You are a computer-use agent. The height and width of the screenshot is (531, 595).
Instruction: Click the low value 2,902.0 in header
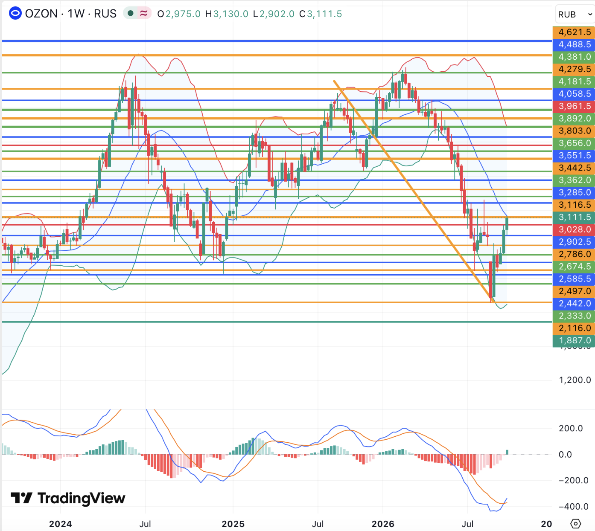277,14
